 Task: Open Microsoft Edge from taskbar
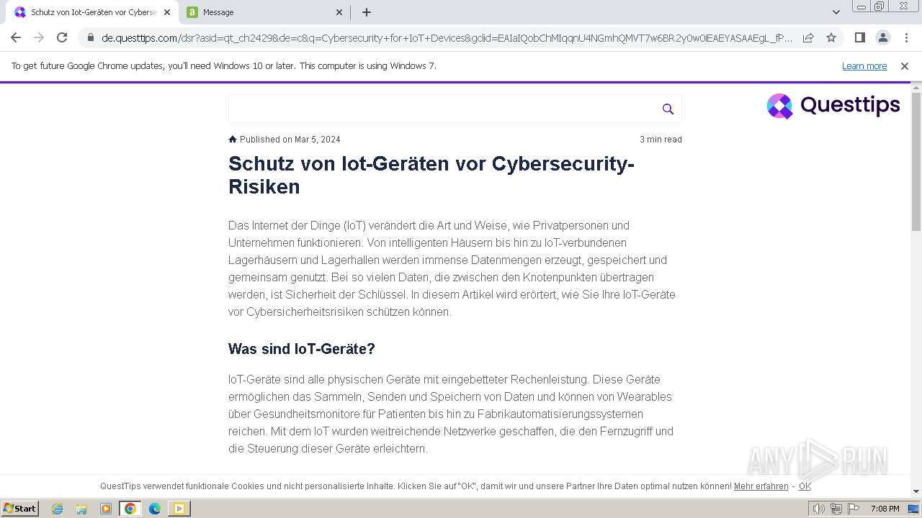154,509
